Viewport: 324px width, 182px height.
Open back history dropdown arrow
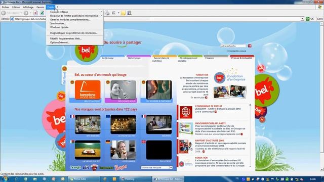click(x=21, y=13)
